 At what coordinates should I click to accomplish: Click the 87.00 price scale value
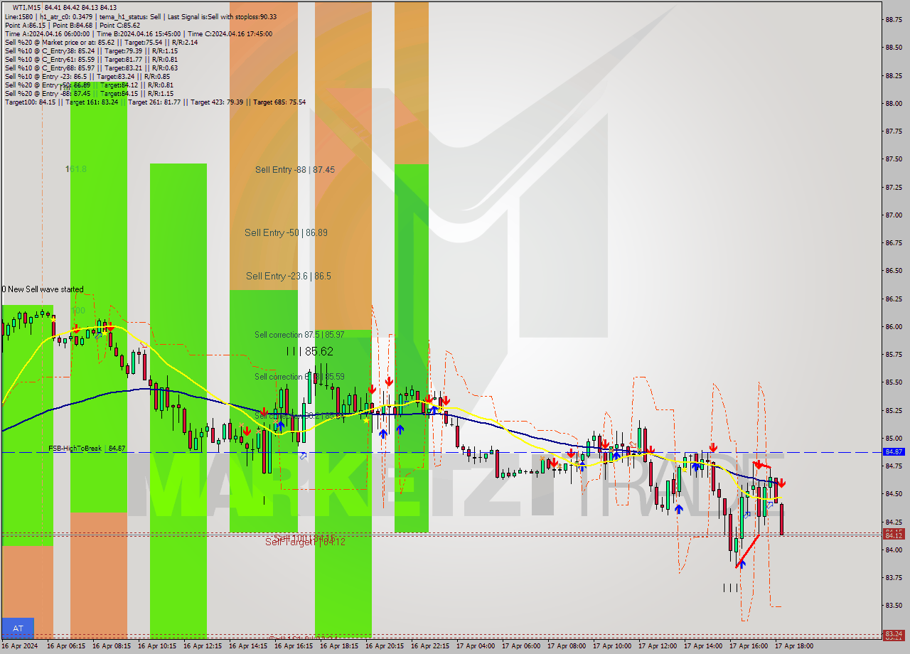pyautogui.click(x=894, y=215)
